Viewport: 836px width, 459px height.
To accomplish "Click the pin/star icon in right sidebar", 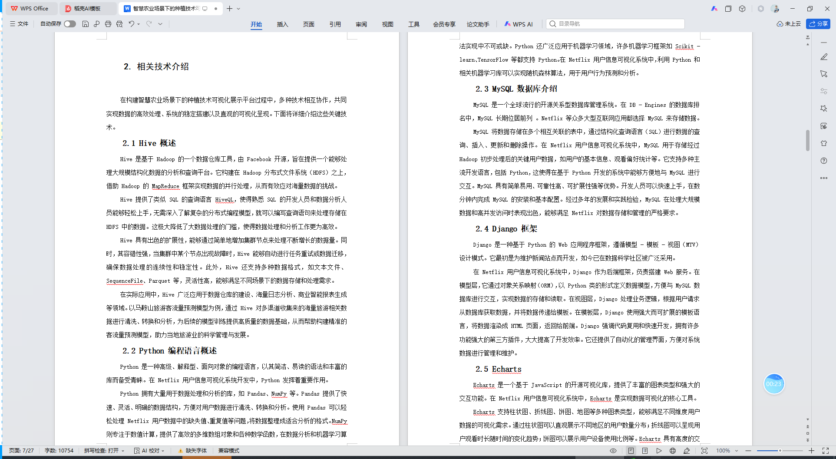I will [x=824, y=109].
